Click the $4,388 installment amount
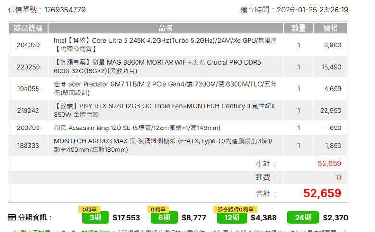 (x=263, y=218)
